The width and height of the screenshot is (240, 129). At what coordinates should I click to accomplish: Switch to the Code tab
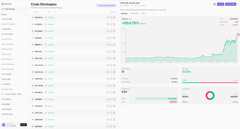point(143,14)
